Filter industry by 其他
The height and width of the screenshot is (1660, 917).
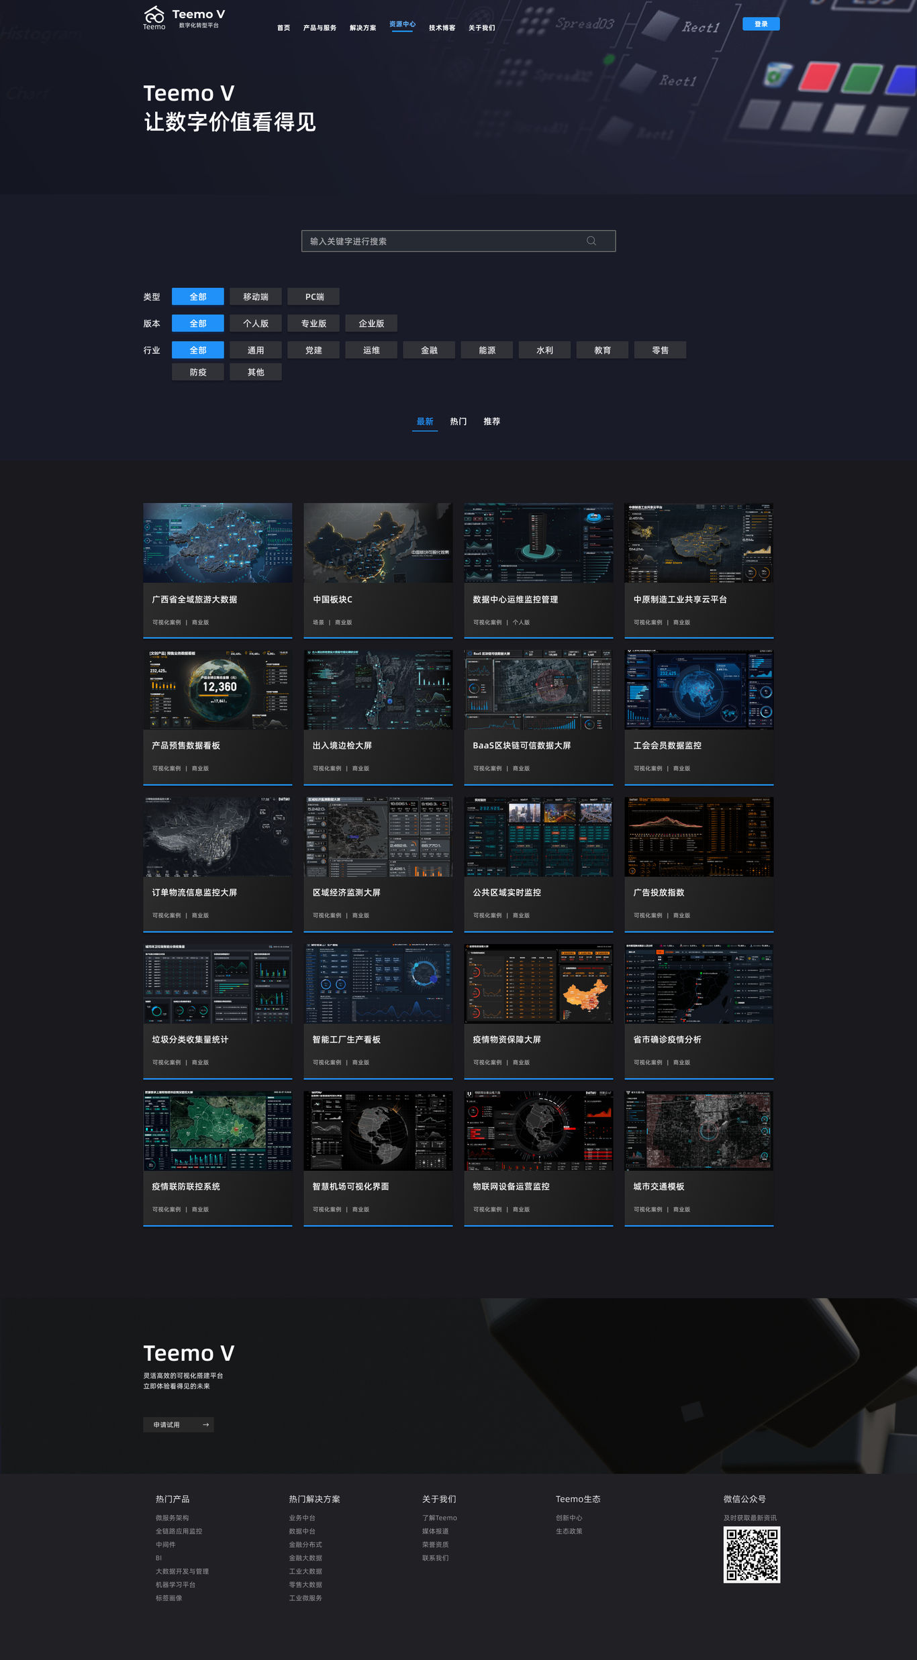tap(256, 372)
